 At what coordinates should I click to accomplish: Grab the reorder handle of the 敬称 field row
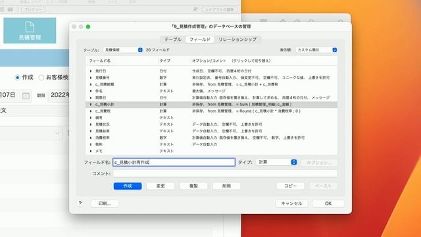(x=91, y=144)
